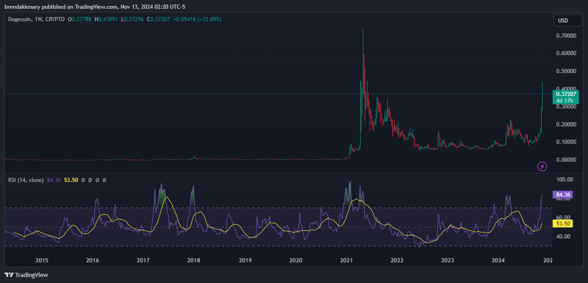Click the TradingView logo icon
Screen dimensions: 588x283
tap(9, 275)
